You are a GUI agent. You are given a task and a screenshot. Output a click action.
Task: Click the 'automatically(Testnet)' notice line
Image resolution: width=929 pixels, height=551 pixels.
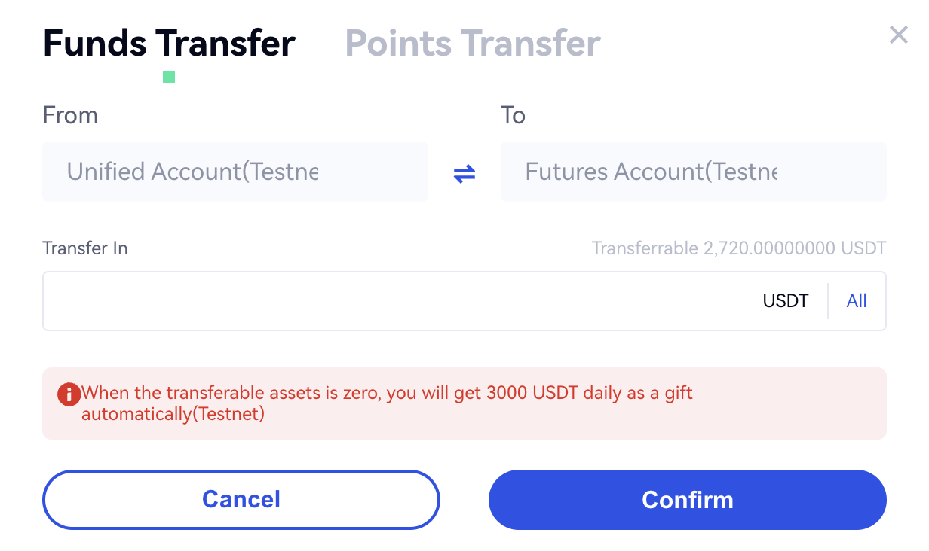[173, 414]
